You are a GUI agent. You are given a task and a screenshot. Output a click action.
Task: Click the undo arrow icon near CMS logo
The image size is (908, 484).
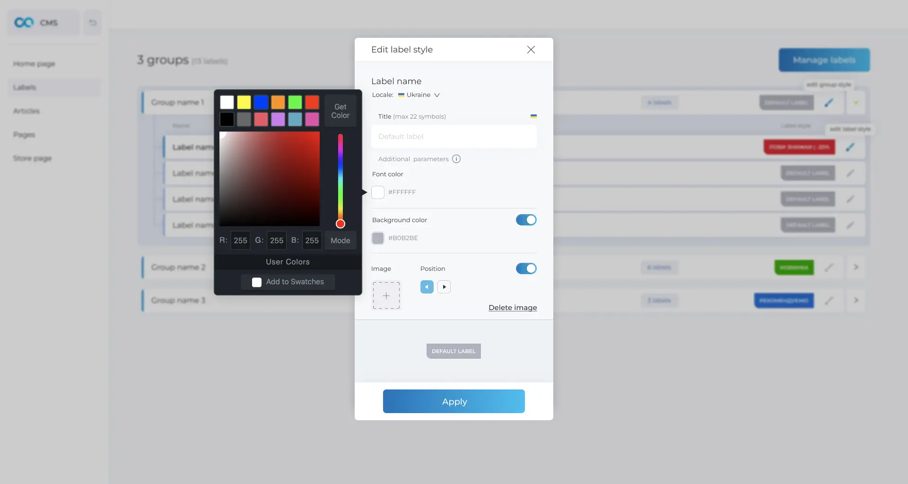tap(93, 23)
